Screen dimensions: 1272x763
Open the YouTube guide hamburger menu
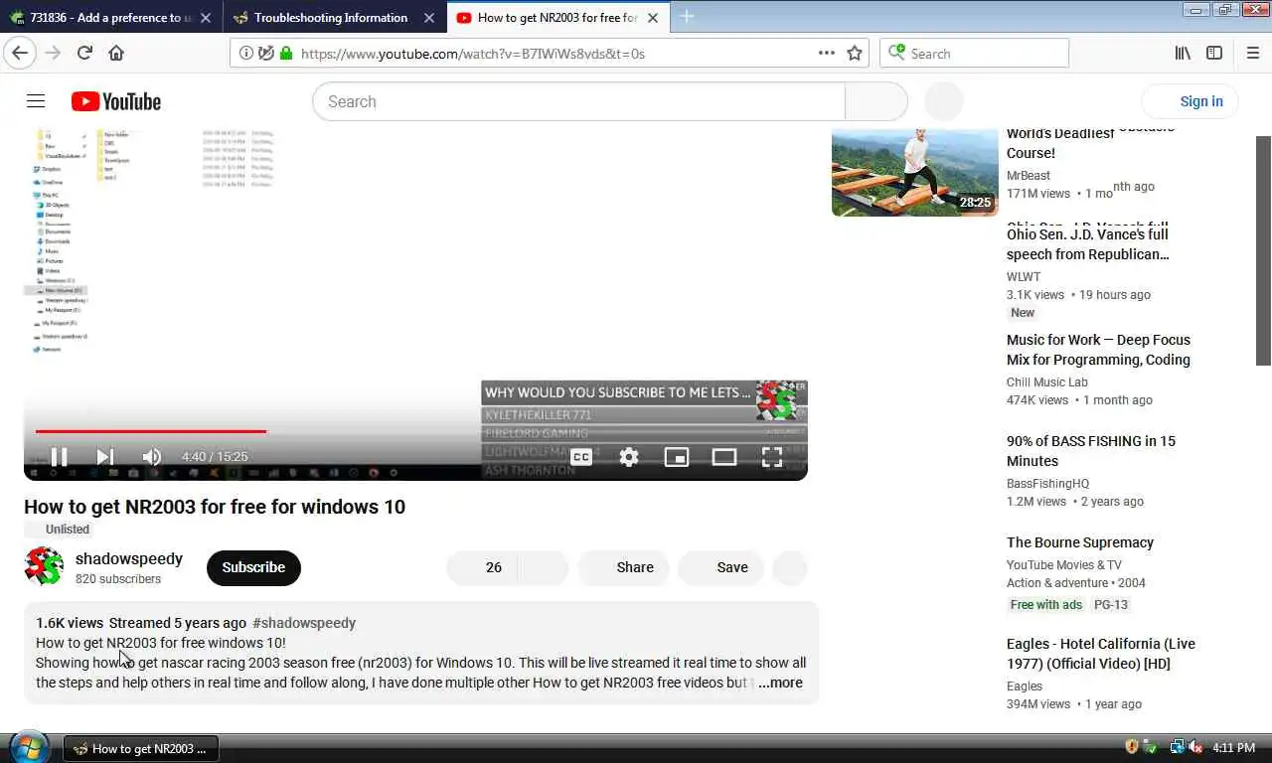click(36, 101)
